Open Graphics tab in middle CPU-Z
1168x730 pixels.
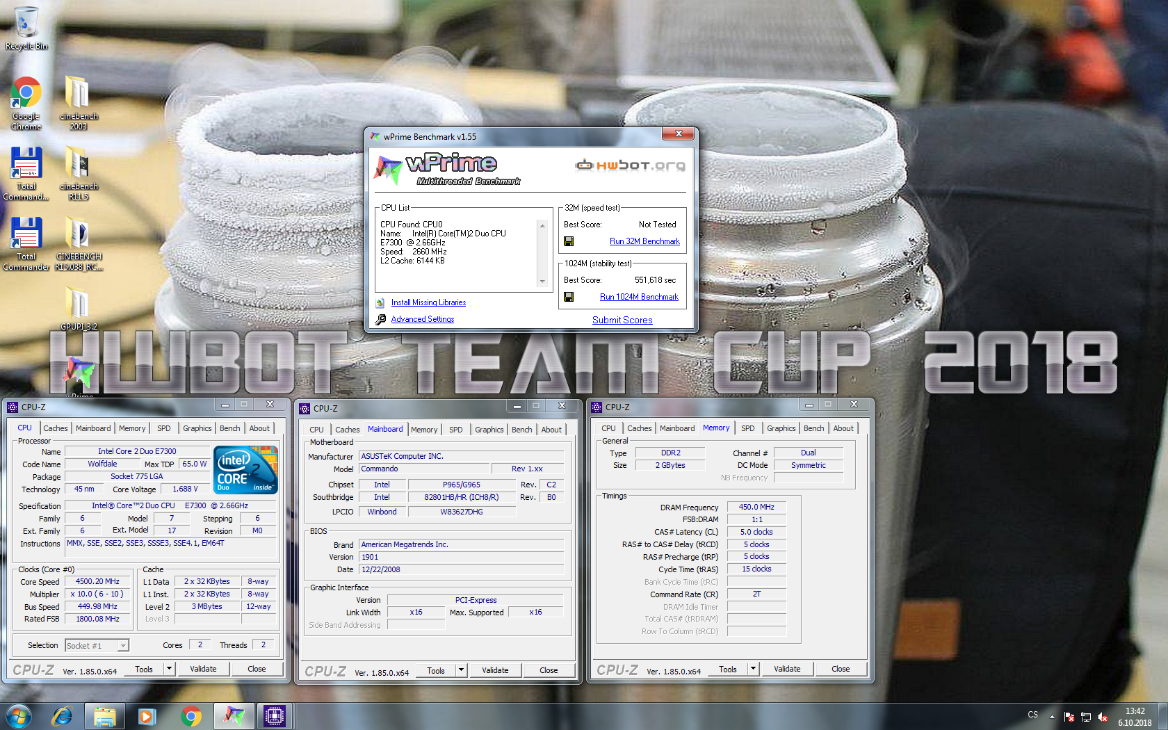489,430
